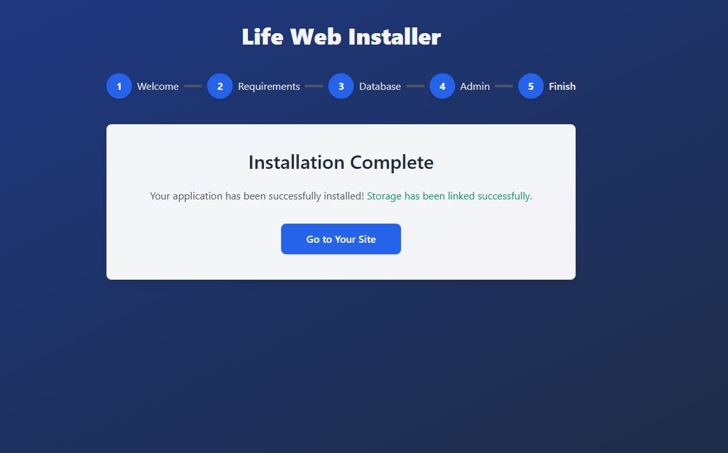Open the Database step label
The width and height of the screenshot is (728, 453).
pyautogui.click(x=380, y=86)
